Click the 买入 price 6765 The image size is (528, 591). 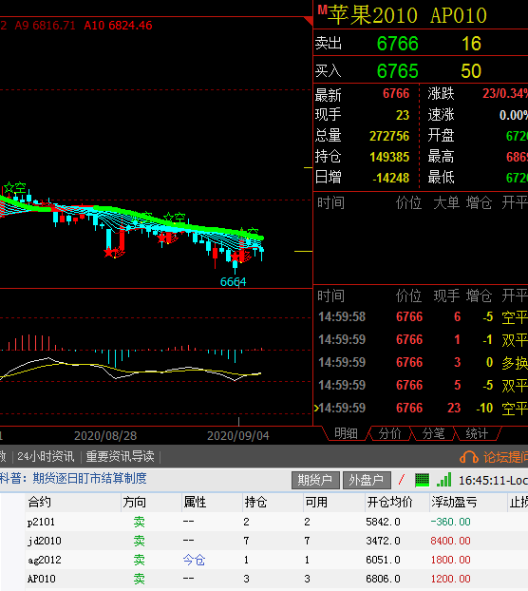coord(398,71)
